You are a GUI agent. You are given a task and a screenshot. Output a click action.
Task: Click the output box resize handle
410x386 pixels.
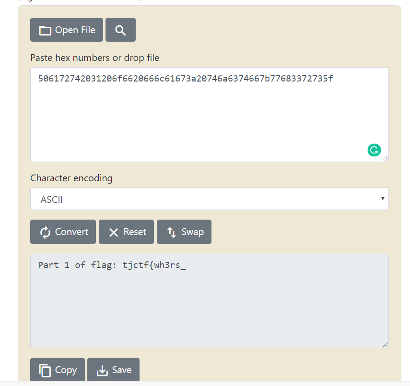click(x=386, y=345)
